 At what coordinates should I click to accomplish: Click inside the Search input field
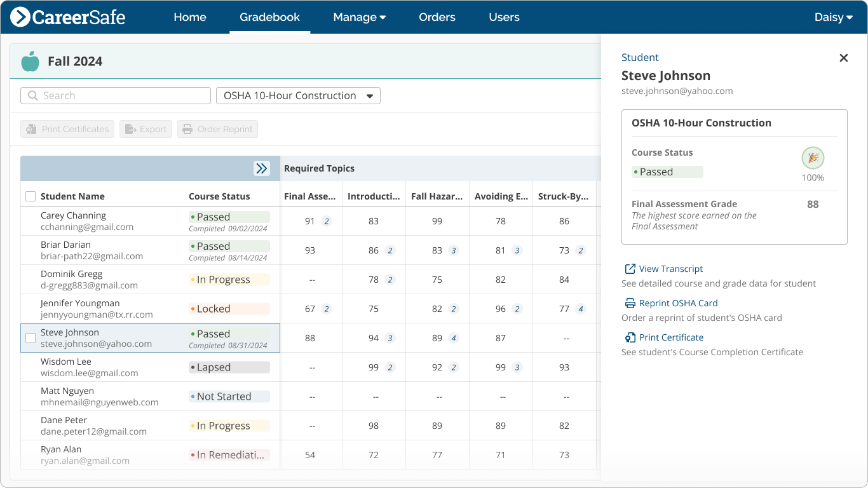tap(114, 95)
